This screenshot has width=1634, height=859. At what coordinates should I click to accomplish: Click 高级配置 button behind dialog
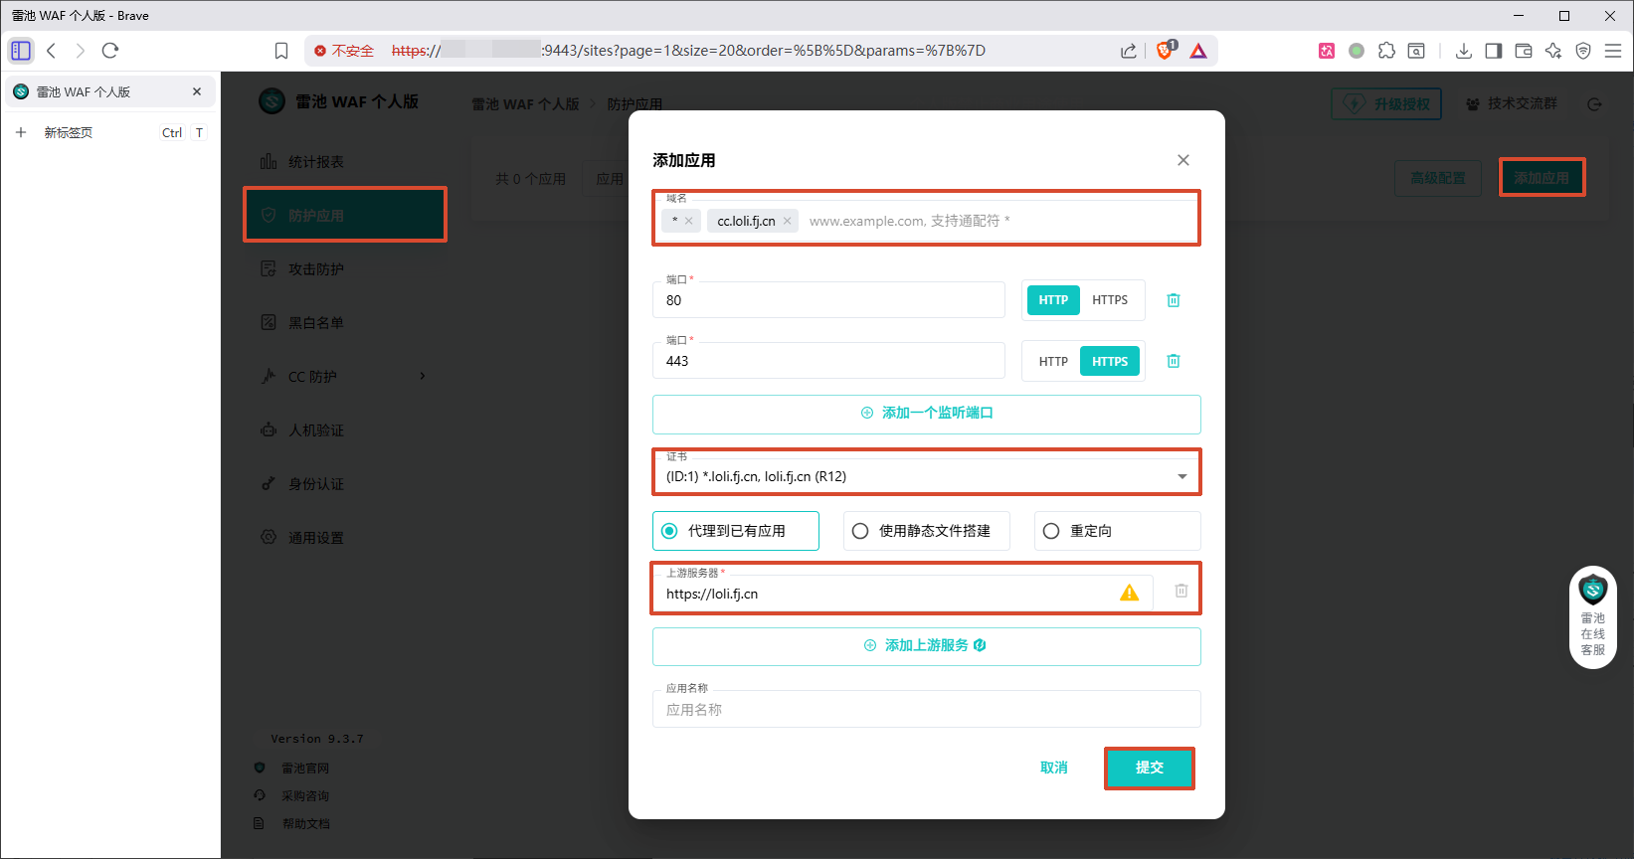coord(1438,178)
